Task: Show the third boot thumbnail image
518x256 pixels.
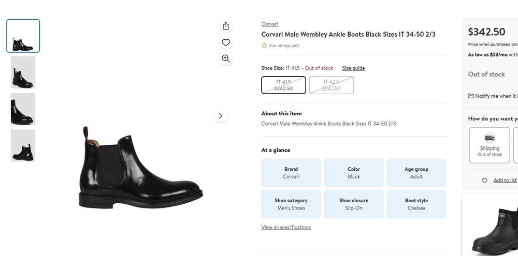Action: 23,109
